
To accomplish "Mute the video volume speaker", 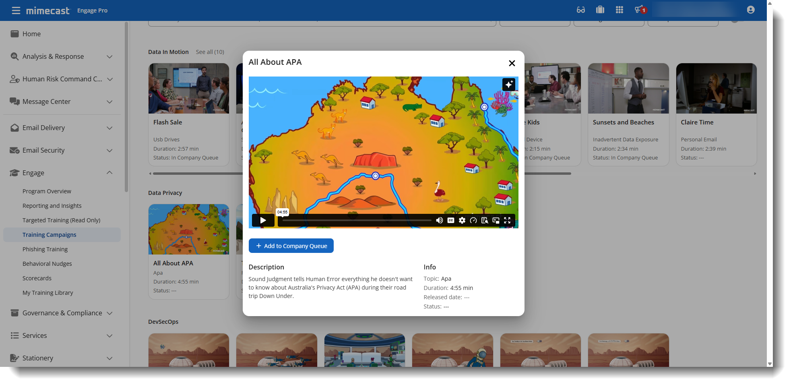I will coord(440,220).
